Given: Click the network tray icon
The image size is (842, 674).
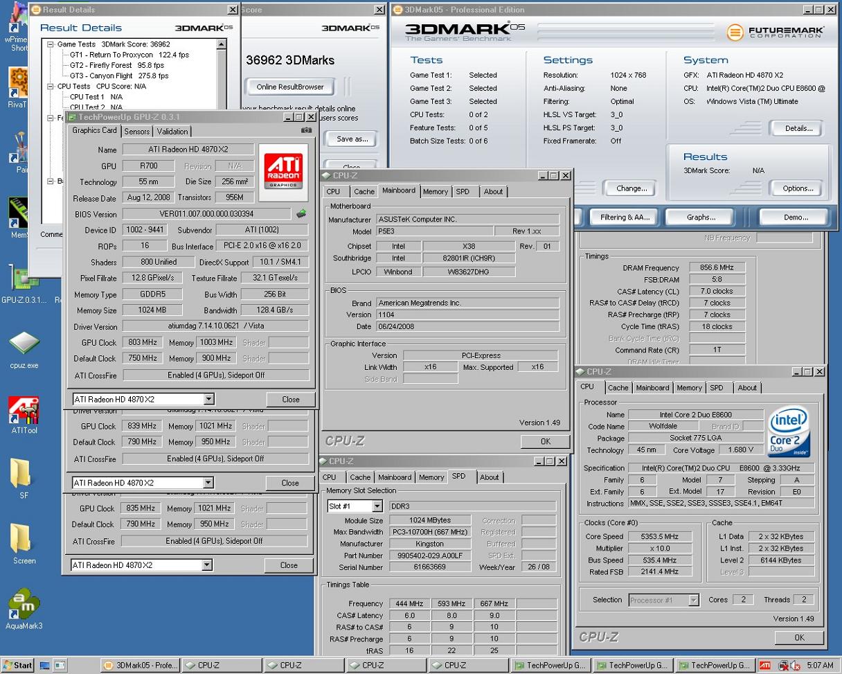Looking at the screenshot, I should coord(783,665).
